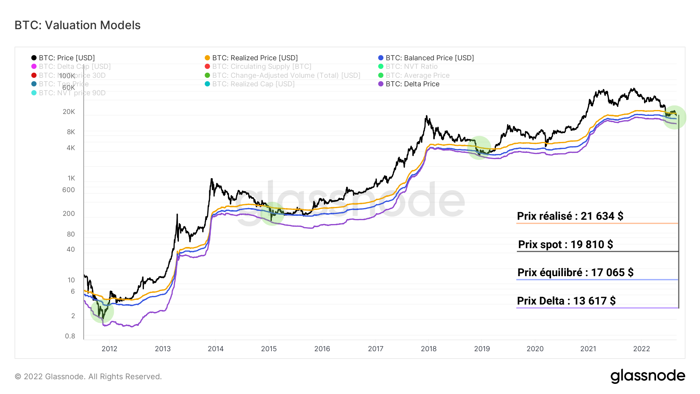
Task: Click the green NVT Ratio legend dot
Action: tap(381, 67)
